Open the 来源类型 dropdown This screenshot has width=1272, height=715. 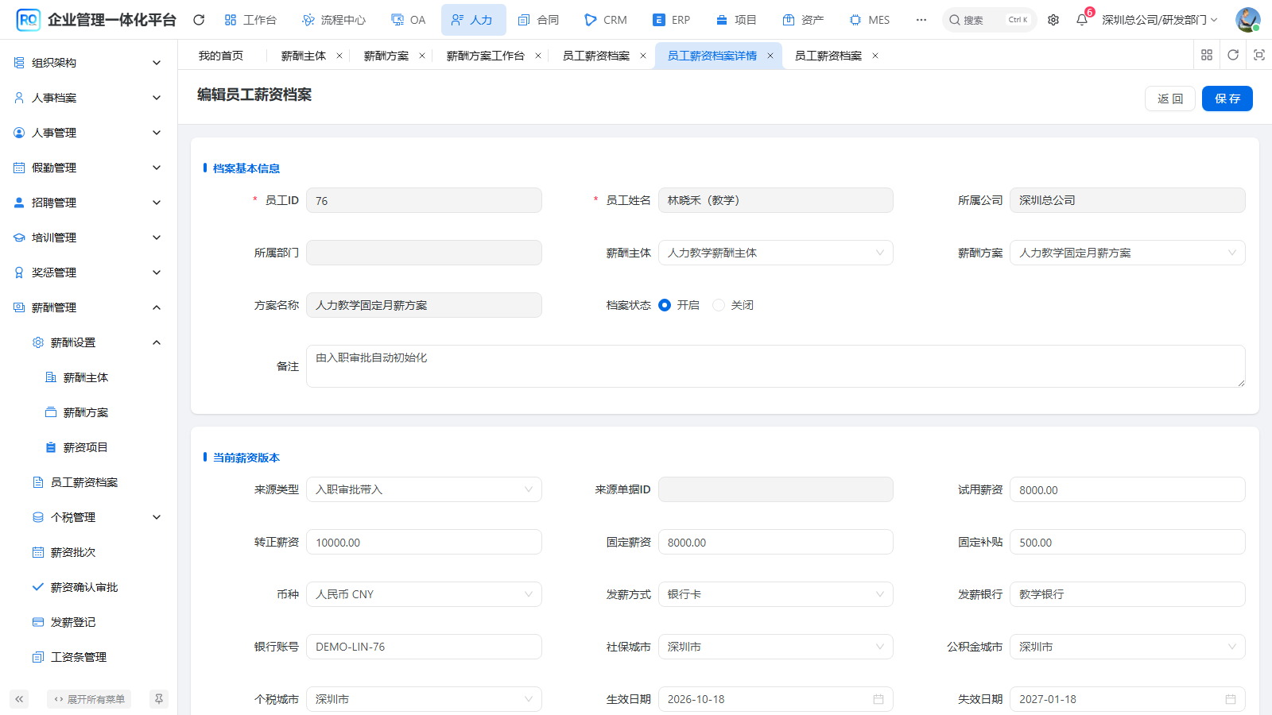tap(424, 489)
